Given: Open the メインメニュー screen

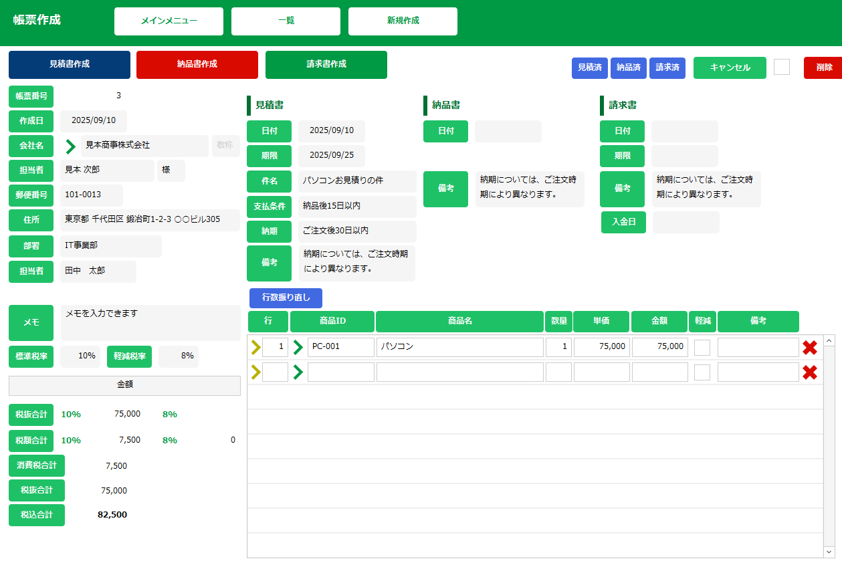Looking at the screenshot, I should click(169, 21).
